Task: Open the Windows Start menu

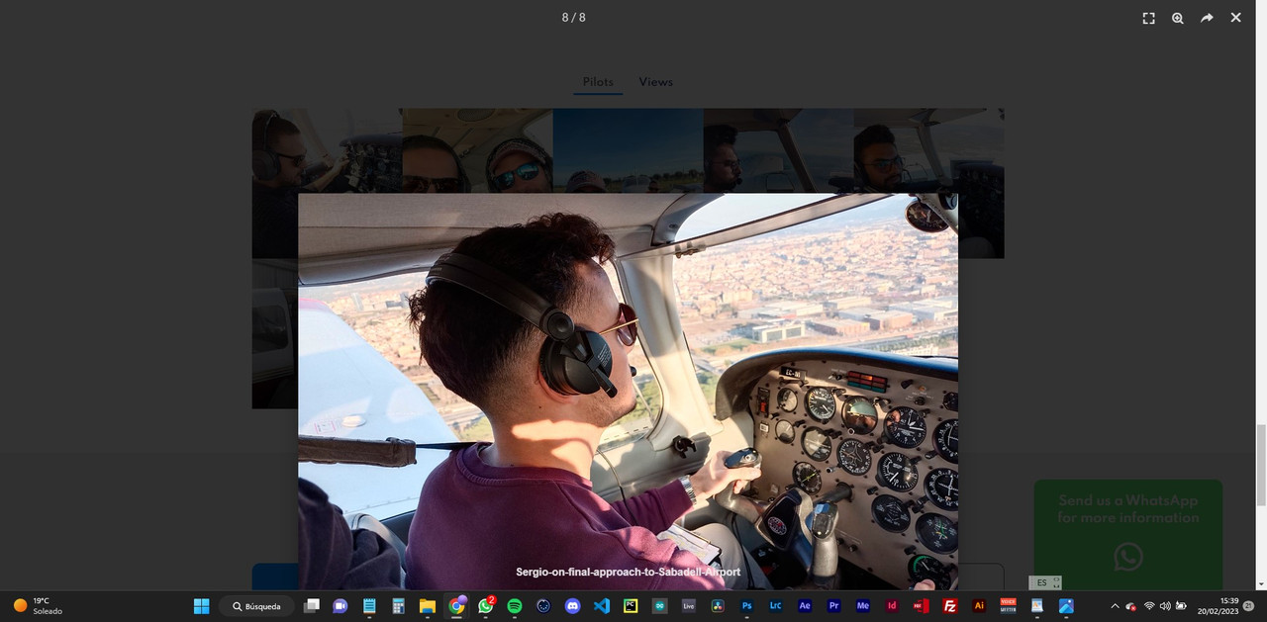Action: pyautogui.click(x=201, y=606)
